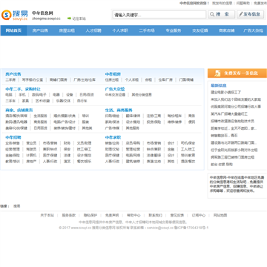Open 帮助中心 in the footer

click(x=133, y=215)
